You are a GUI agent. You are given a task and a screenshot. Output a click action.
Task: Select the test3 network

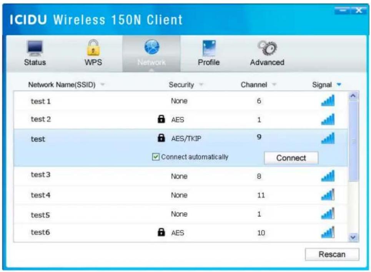click(x=181, y=176)
